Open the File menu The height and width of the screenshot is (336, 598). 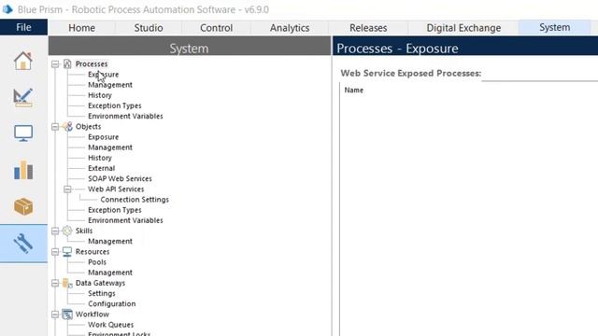(x=23, y=27)
